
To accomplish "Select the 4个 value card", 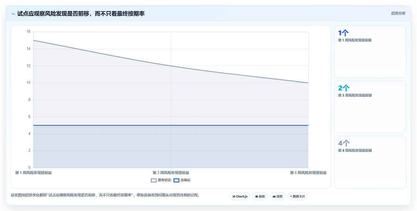I will click(370, 162).
